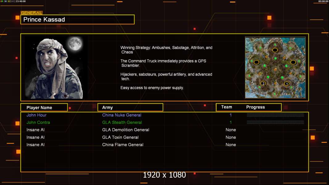Select the empty left start slot on the map
This screenshot has height=185, width=329.
(256, 62)
